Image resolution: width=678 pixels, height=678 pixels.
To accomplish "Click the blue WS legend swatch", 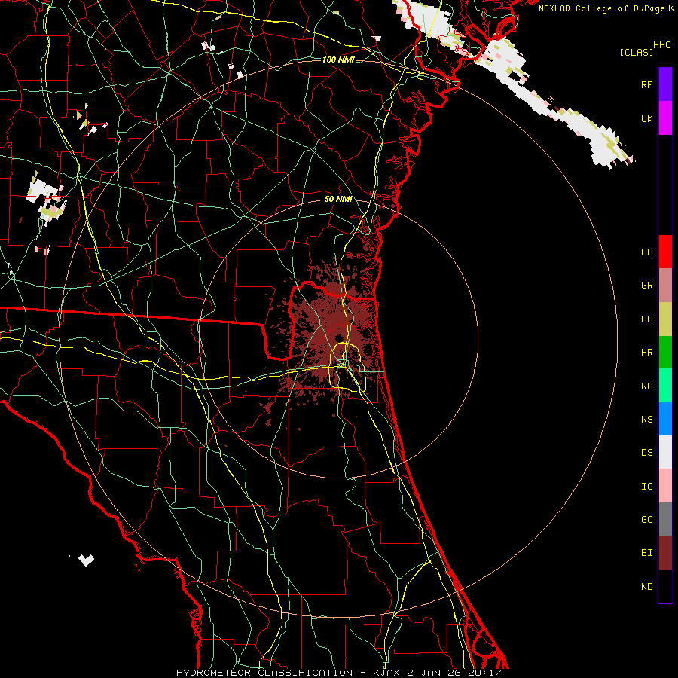I will pos(665,419).
